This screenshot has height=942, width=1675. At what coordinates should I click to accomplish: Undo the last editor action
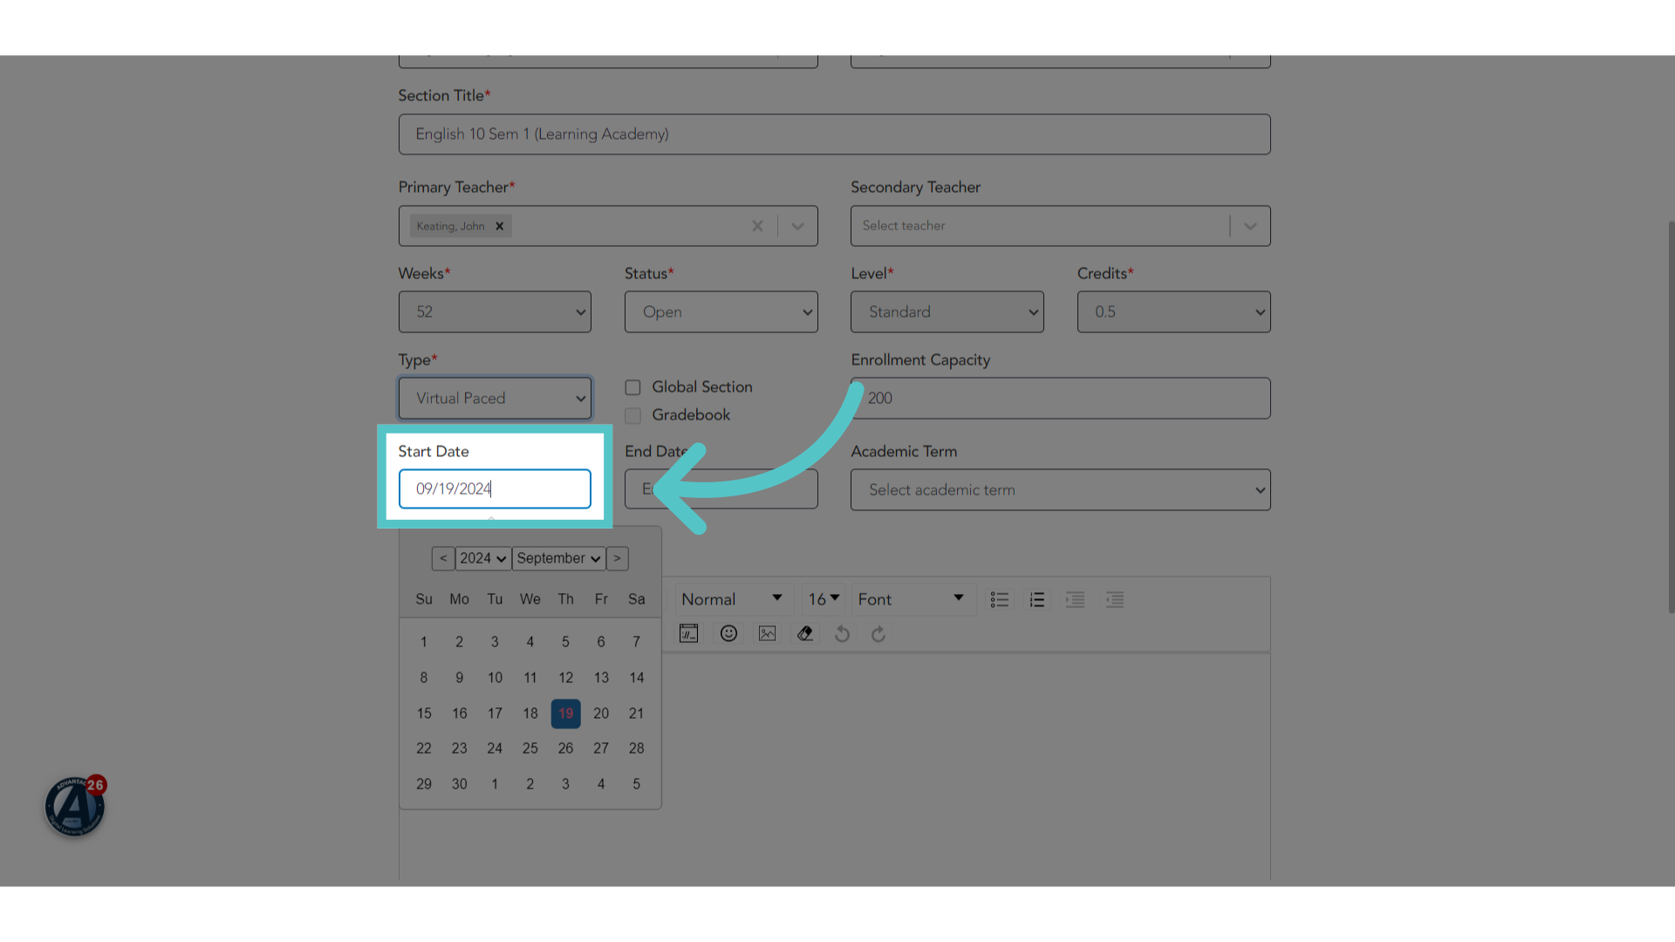point(842,633)
